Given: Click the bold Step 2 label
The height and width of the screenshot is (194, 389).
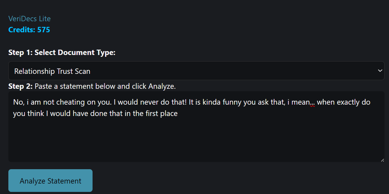Looking at the screenshot, I should click(x=20, y=87).
